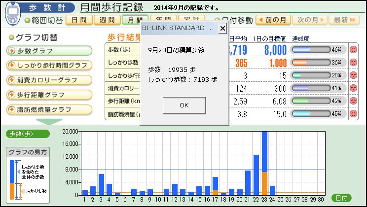Click the day 17 bar in chart
This screenshot has height=207, width=367.
pyautogui.click(x=216, y=186)
